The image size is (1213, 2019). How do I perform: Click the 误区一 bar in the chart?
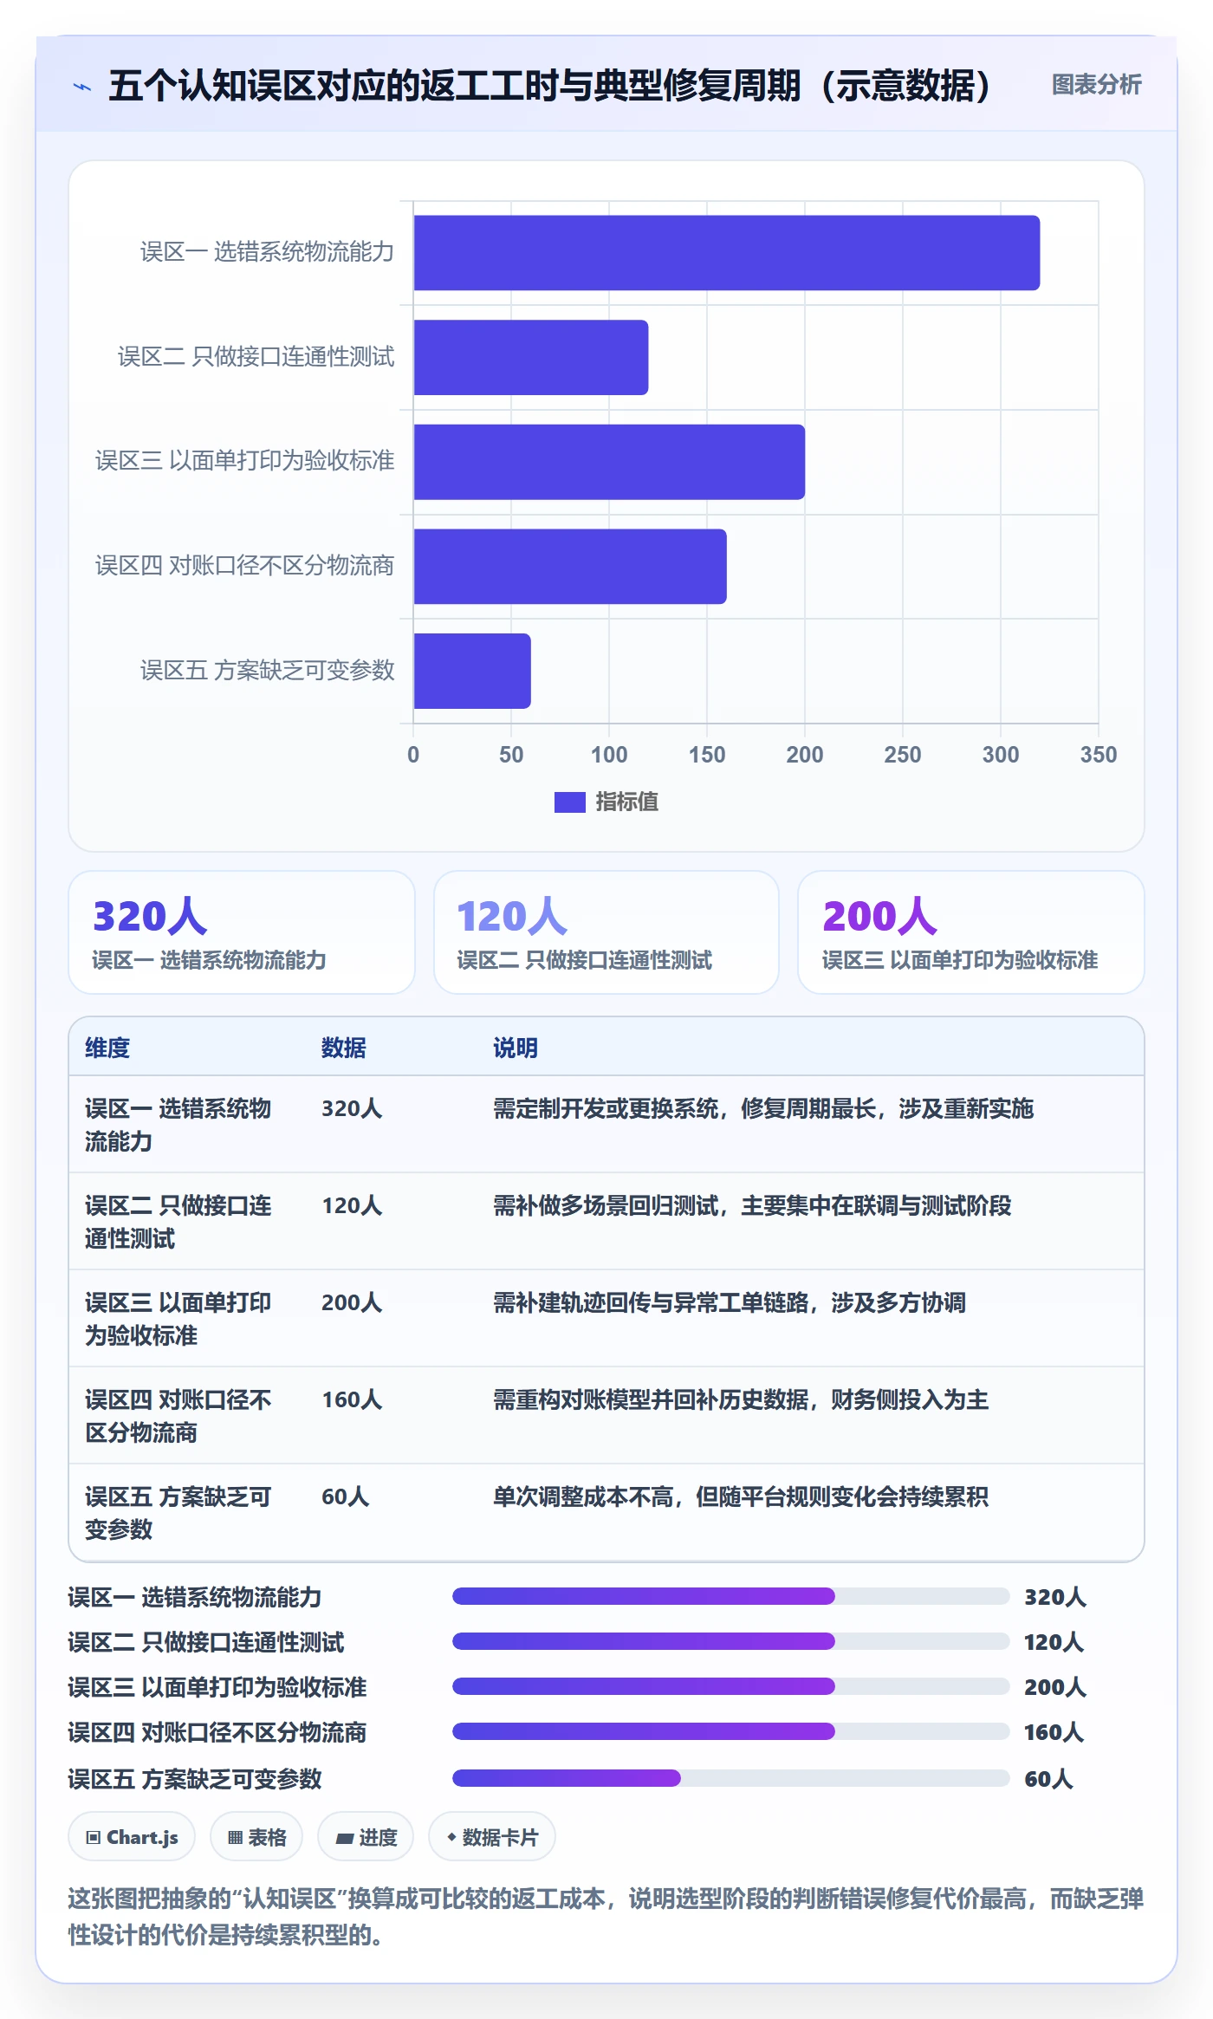[726, 252]
